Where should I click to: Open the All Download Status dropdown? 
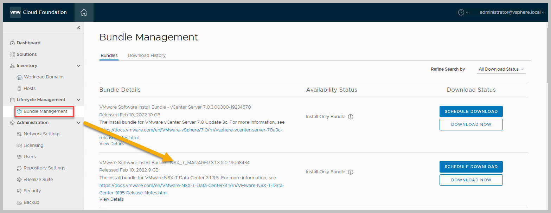(x=501, y=69)
